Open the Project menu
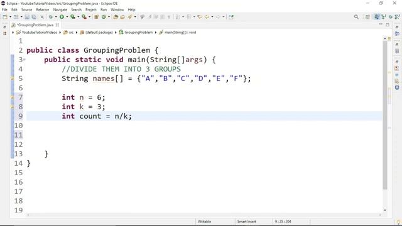 [x=91, y=10]
